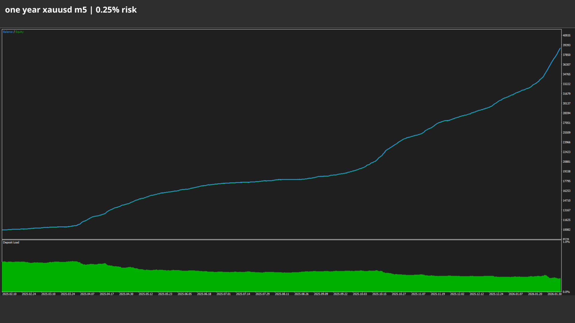Click the peak end of the balance curve
The image size is (575, 323).
(560, 48)
